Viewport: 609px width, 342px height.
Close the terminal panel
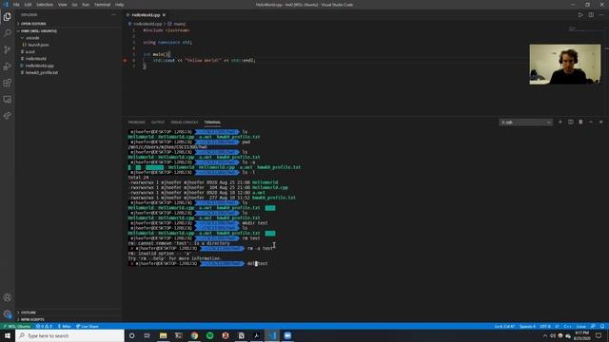point(600,123)
